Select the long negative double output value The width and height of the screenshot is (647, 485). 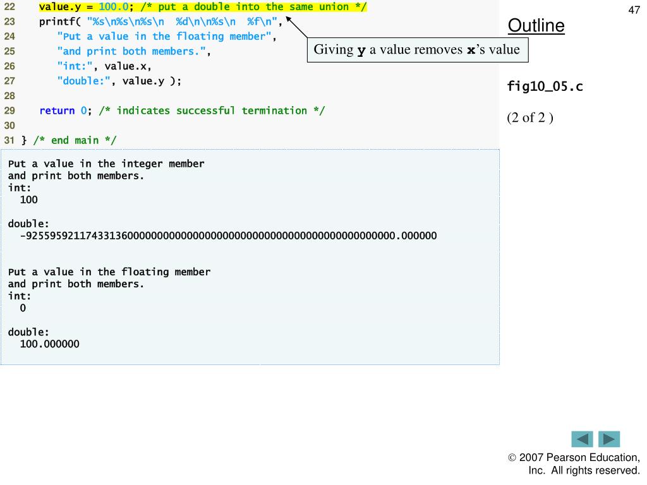click(228, 236)
